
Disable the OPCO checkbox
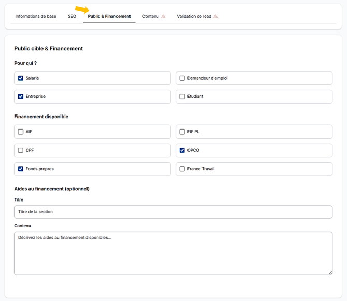tap(182, 150)
